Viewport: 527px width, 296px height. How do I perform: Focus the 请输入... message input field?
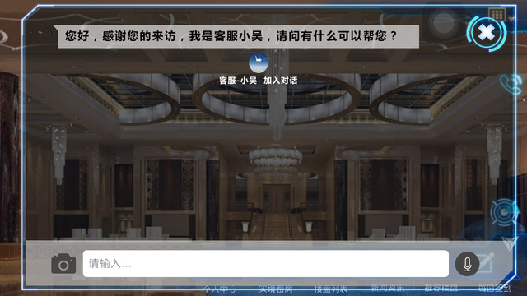(265, 263)
